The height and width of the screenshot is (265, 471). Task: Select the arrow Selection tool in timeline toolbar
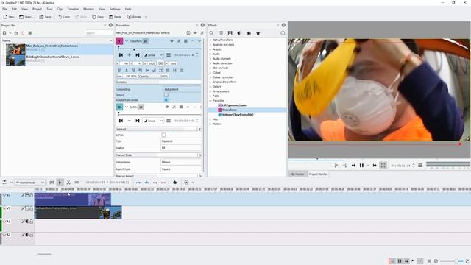click(60, 183)
